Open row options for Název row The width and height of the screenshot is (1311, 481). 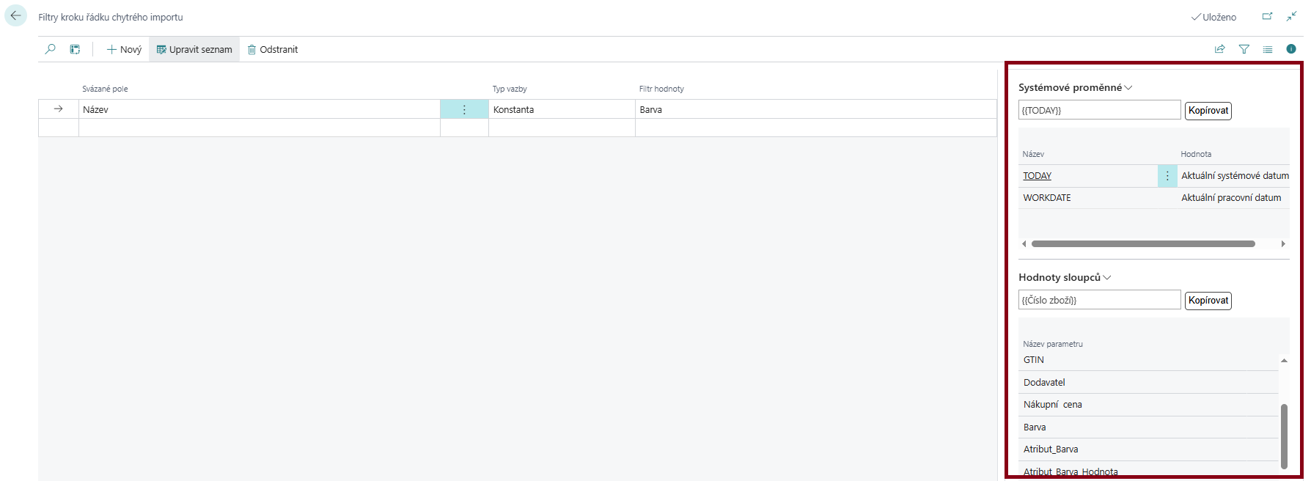(464, 109)
